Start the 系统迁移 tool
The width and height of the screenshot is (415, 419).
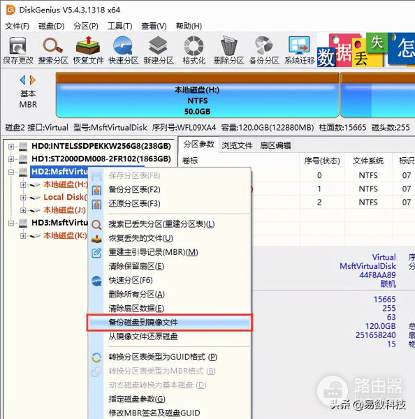(x=299, y=50)
